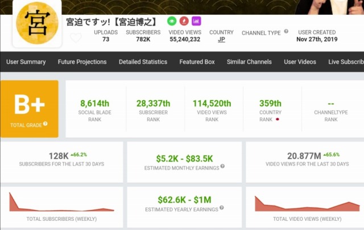Click the red flame icon badge
Screen dimensions: 364x230
pos(184,21)
